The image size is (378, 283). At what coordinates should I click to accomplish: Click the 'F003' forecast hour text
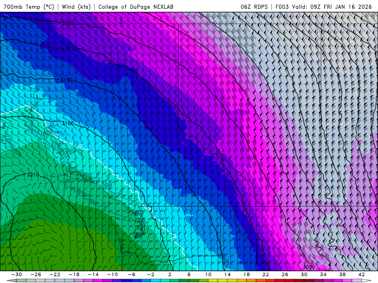(282, 7)
